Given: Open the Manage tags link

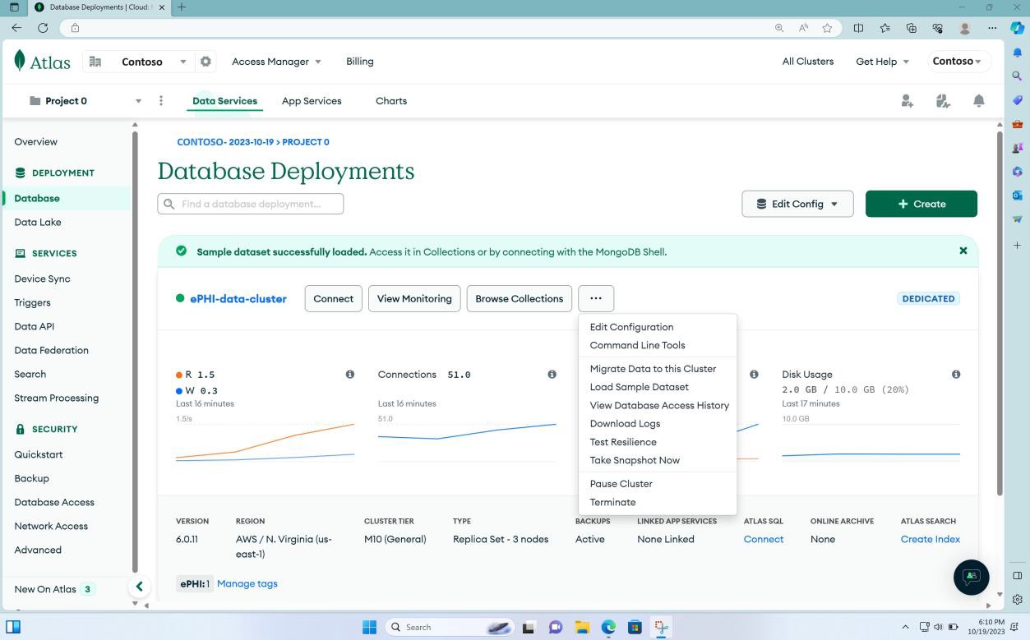Looking at the screenshot, I should (x=247, y=583).
